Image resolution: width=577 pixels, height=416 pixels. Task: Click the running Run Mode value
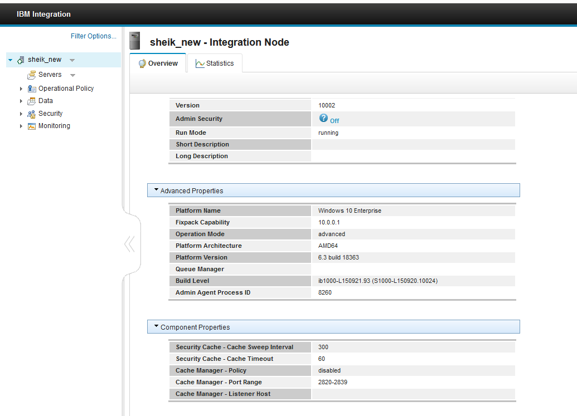(328, 133)
